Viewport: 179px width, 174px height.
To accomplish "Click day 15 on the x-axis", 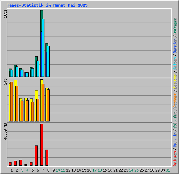I will [x=84, y=170].
